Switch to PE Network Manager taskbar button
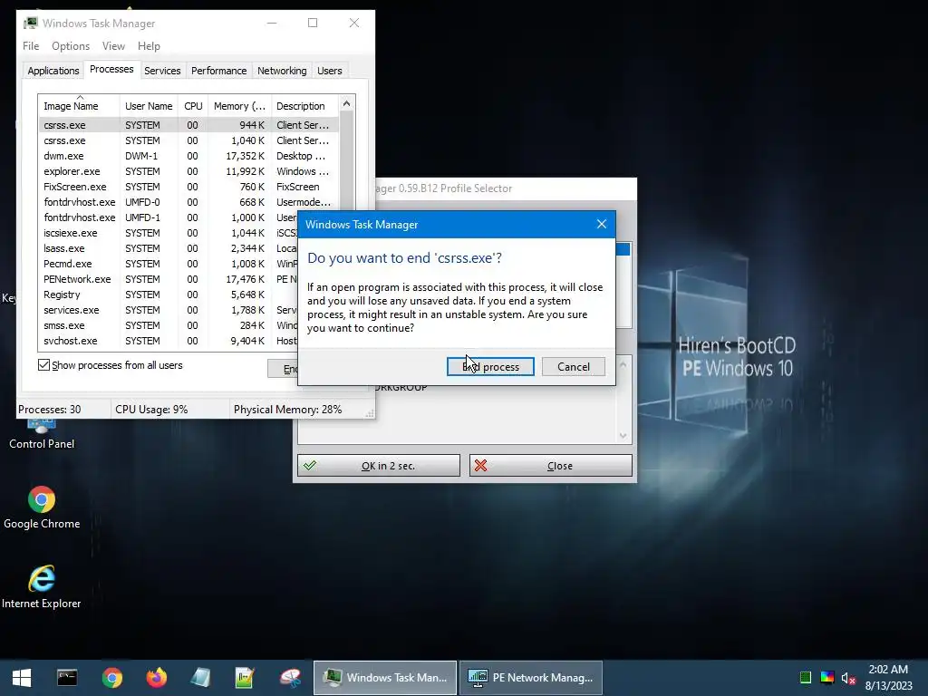Screen dimensions: 928x696 (531, 678)
